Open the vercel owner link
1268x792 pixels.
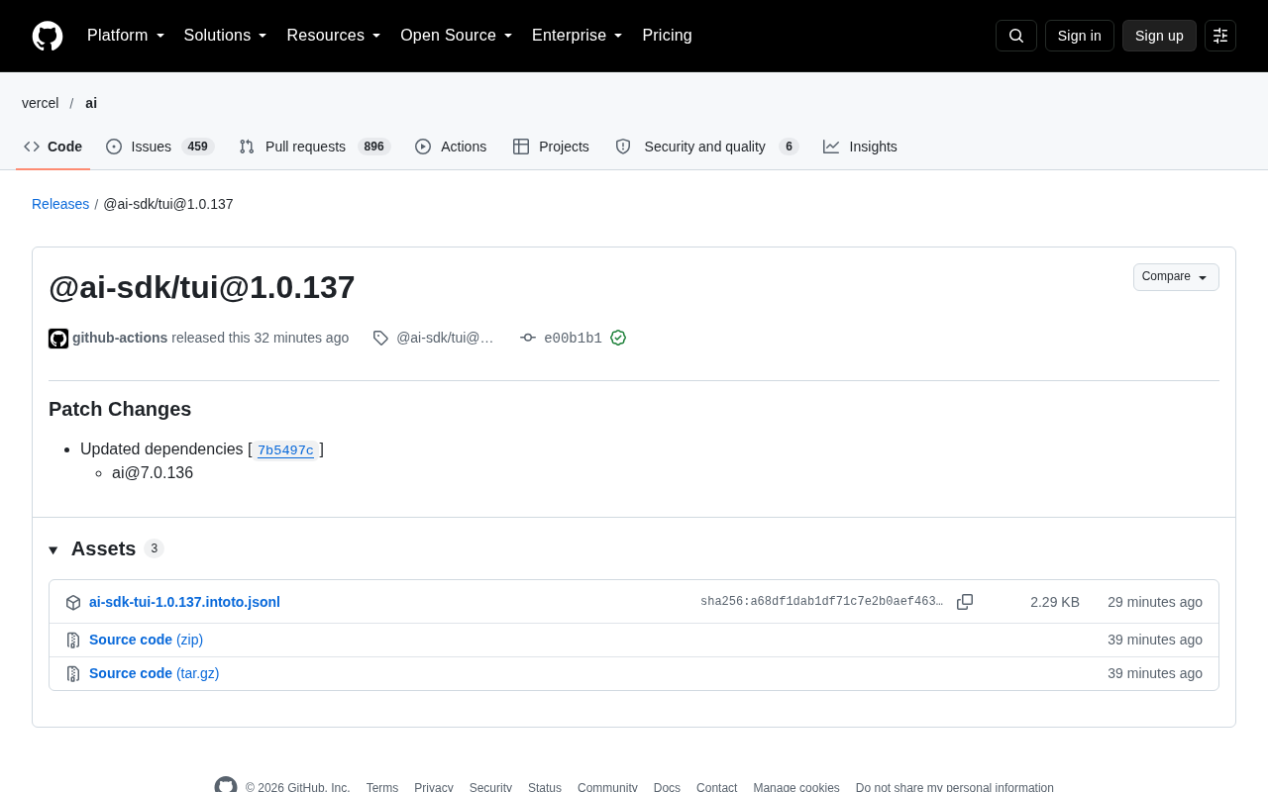(41, 103)
